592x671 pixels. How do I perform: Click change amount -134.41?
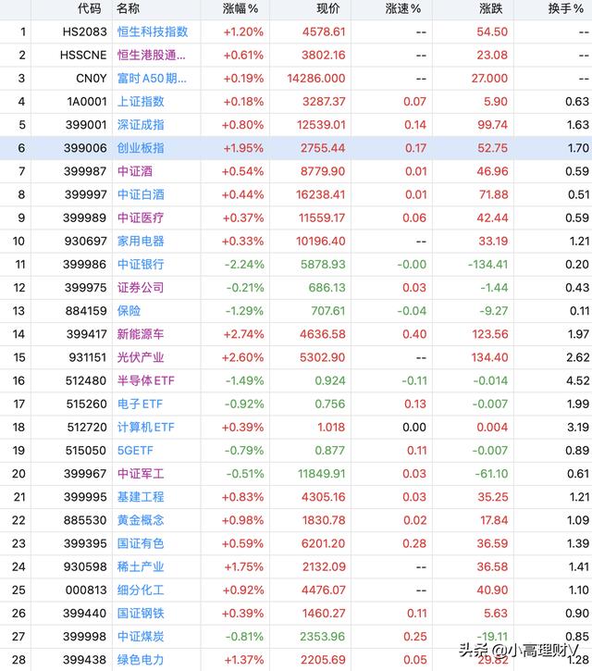click(487, 264)
